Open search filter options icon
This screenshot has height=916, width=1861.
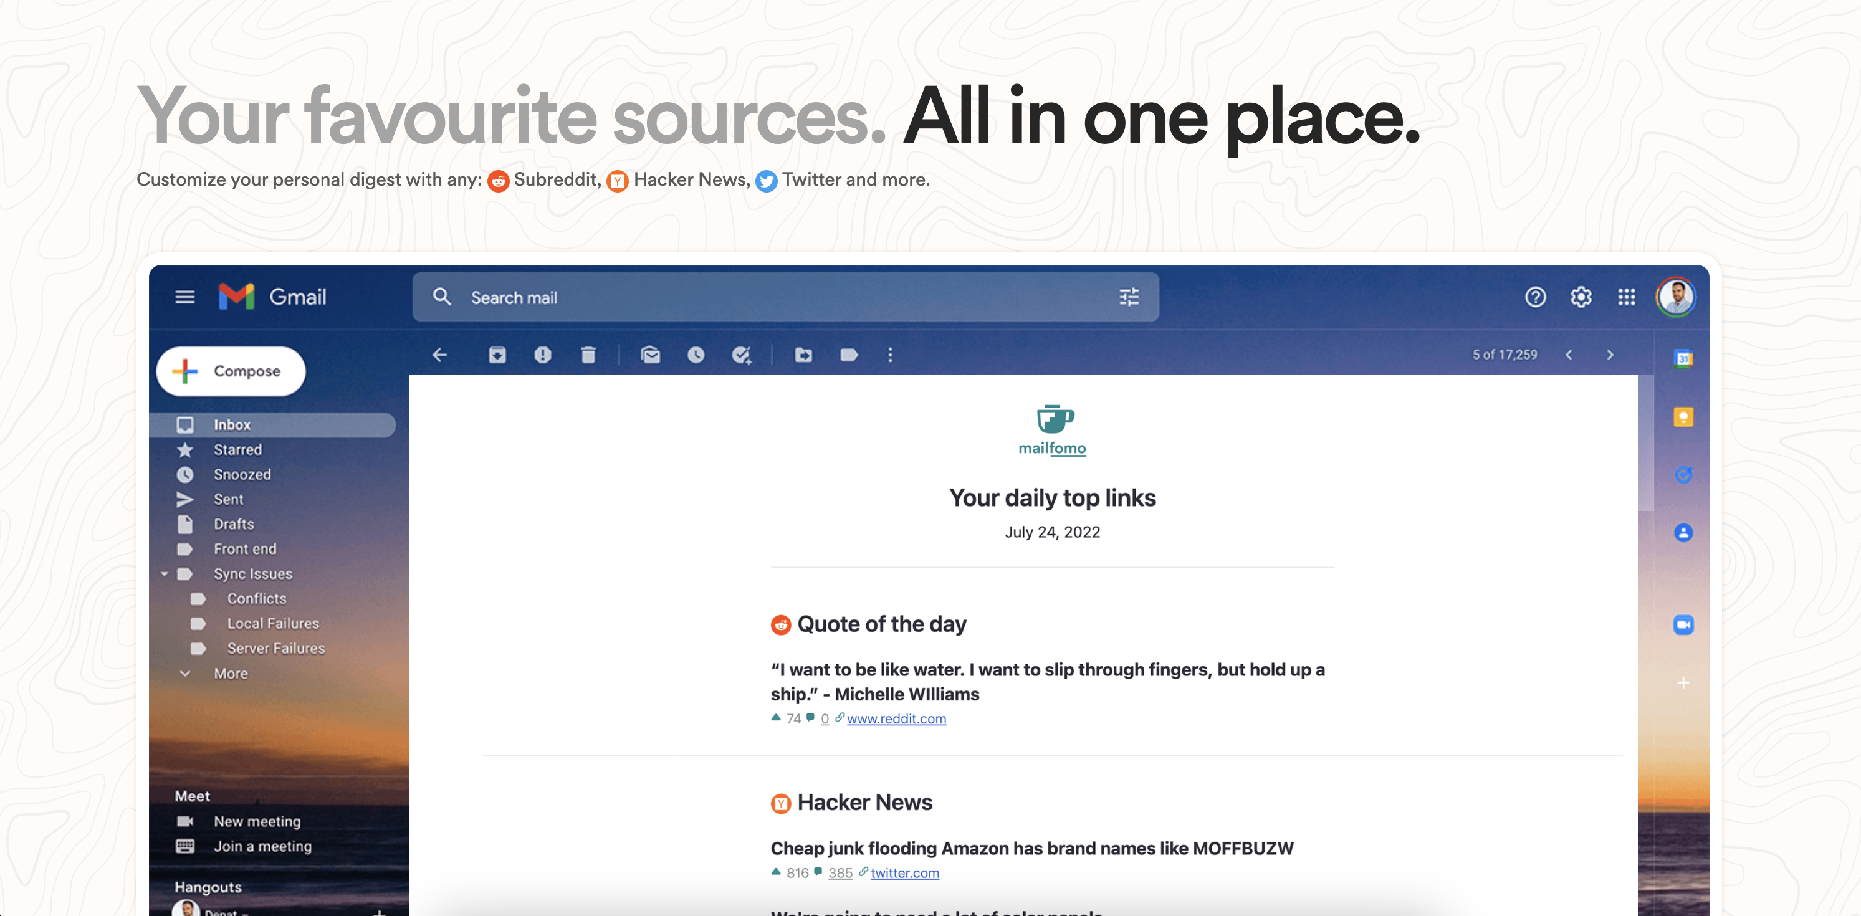(1129, 297)
